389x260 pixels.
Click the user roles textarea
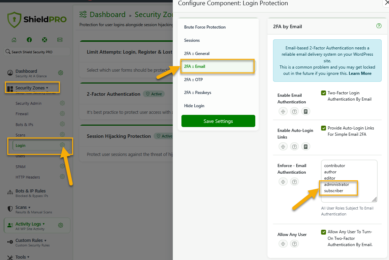pos(349,181)
